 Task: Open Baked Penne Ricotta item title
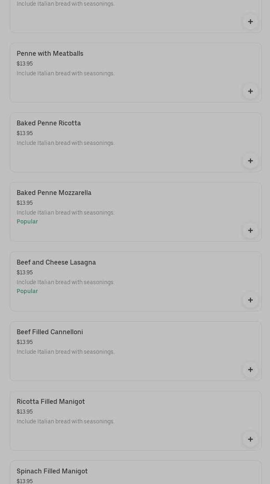tap(49, 123)
